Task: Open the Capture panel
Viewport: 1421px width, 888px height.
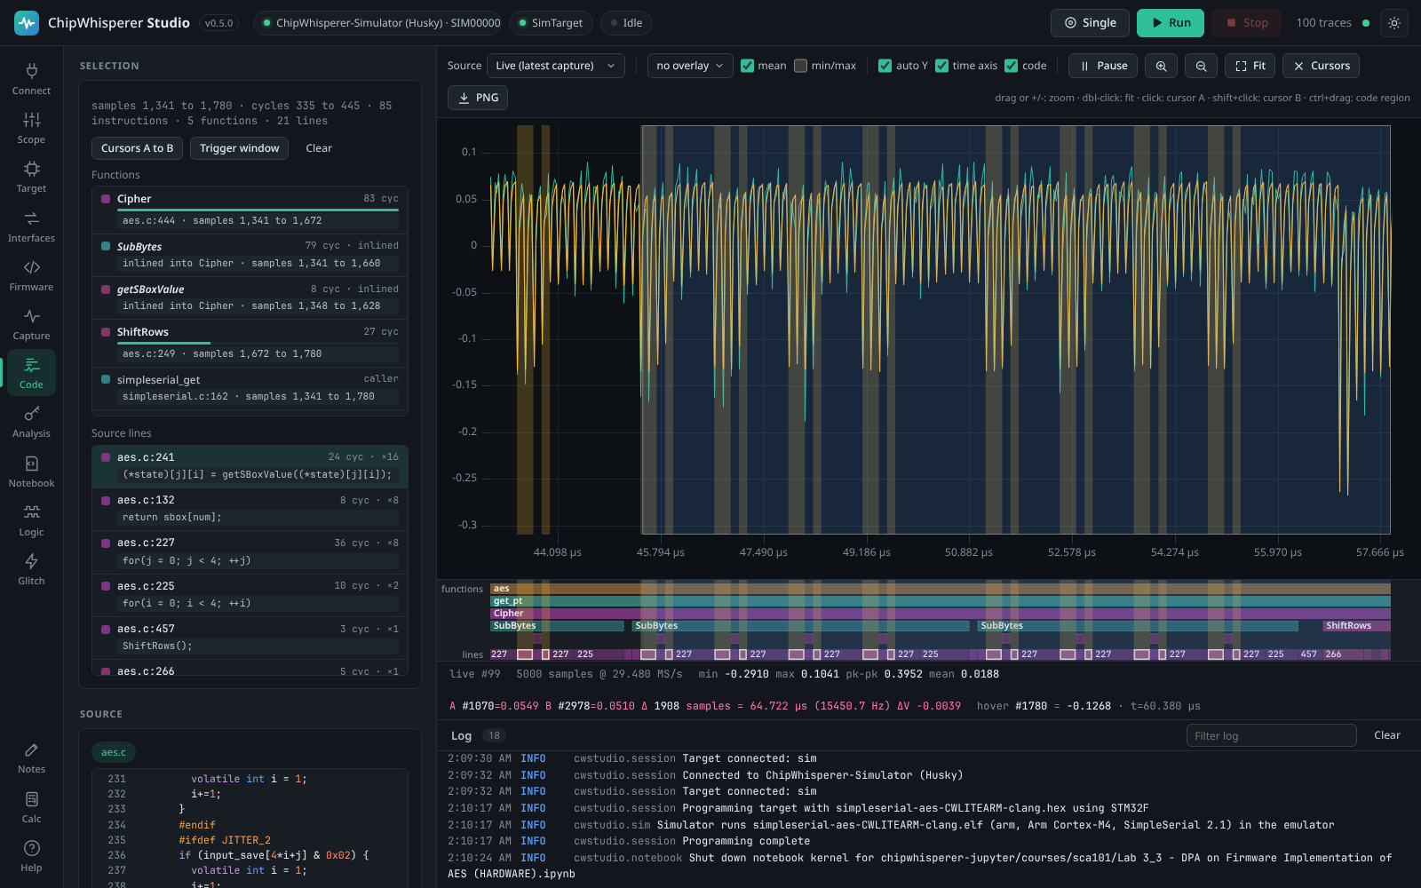Action: tap(31, 324)
